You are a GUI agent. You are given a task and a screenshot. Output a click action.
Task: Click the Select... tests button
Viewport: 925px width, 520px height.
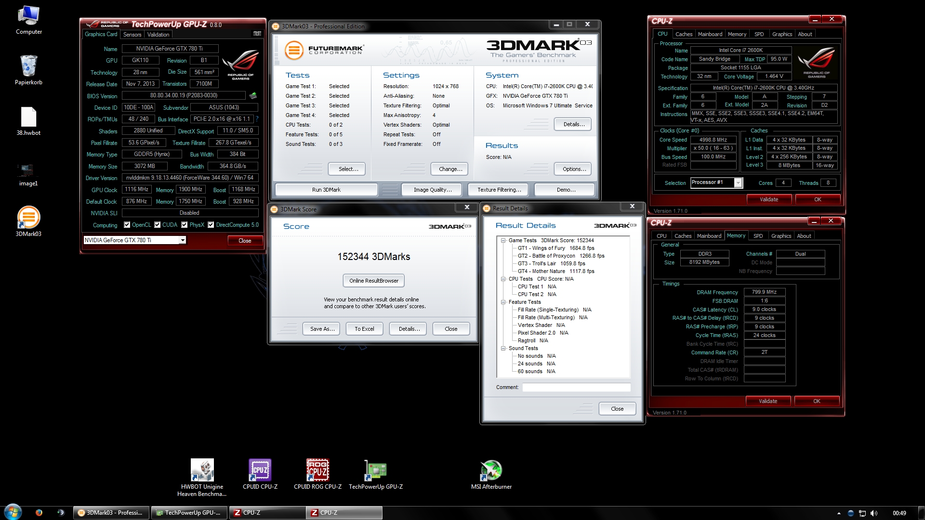tap(347, 169)
